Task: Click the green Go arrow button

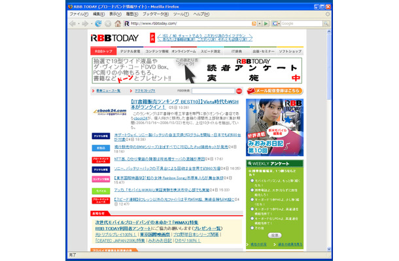Action: pos(266,23)
